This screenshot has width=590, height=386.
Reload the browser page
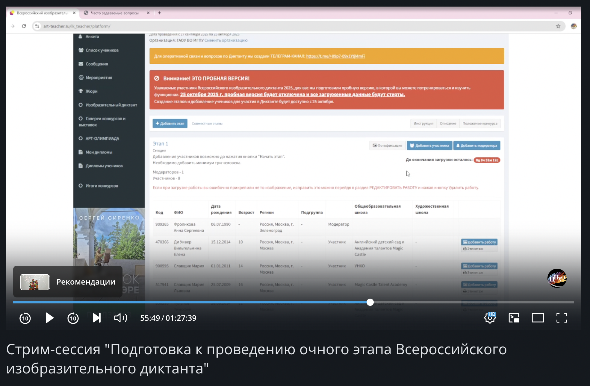pyautogui.click(x=24, y=26)
